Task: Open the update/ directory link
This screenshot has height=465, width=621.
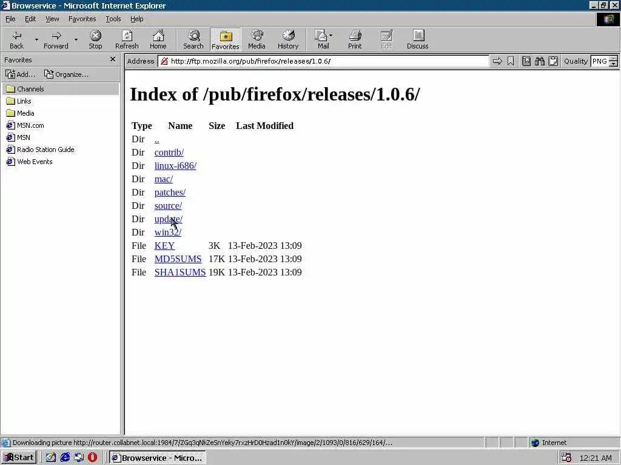Action: coord(169,219)
